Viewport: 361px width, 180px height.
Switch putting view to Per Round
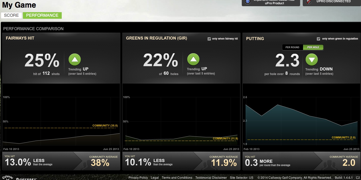292,47
